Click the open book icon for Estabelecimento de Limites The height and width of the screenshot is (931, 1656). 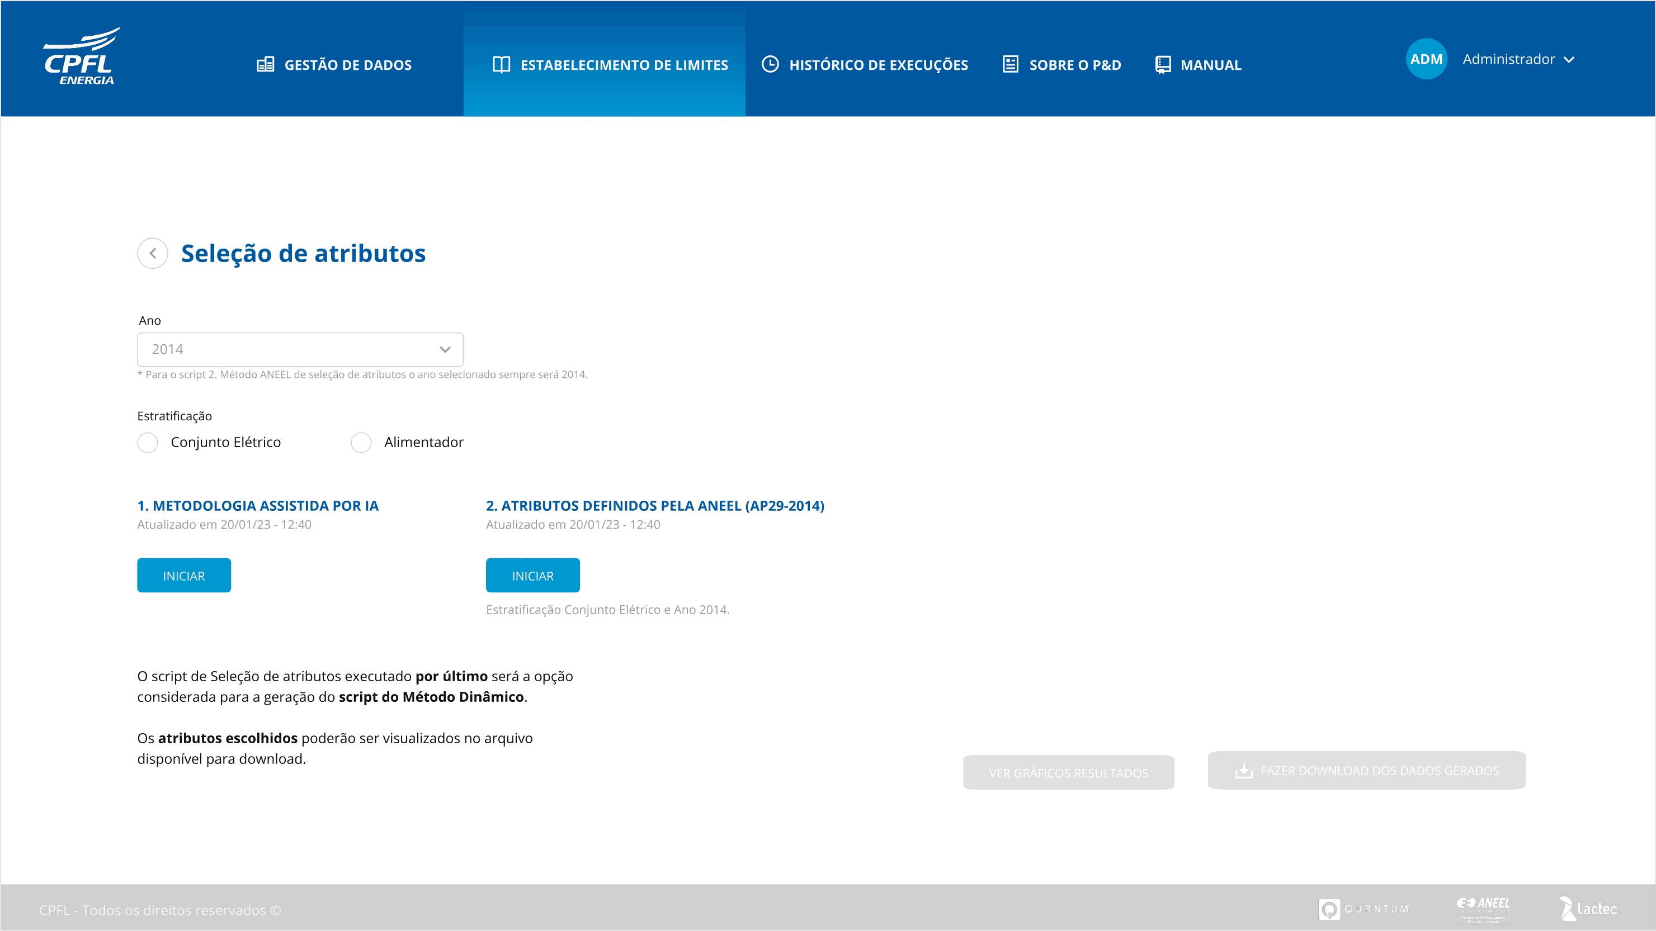[x=501, y=65]
